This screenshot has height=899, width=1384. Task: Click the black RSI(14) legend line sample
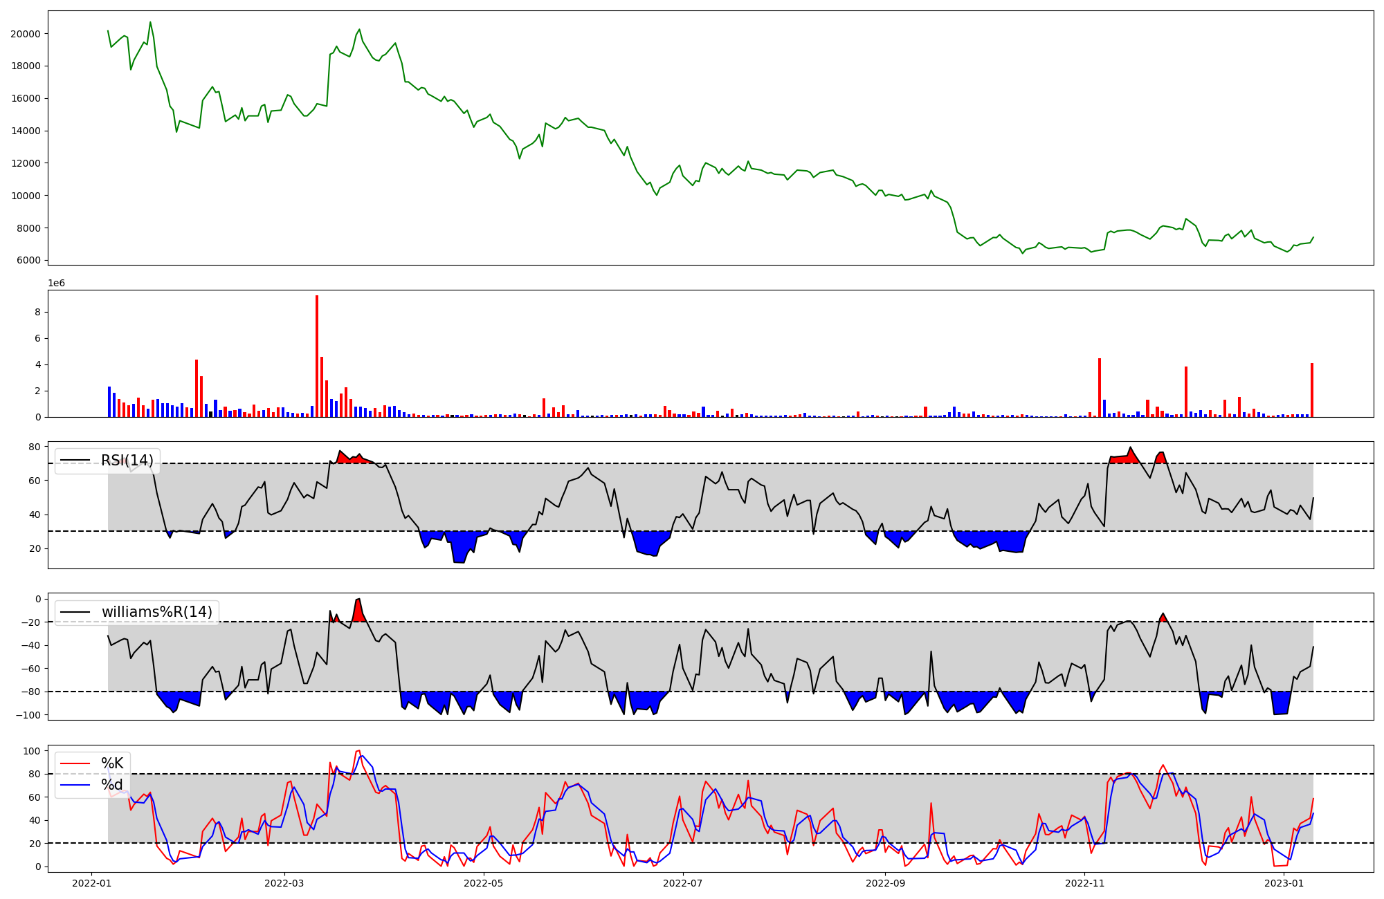tap(75, 461)
